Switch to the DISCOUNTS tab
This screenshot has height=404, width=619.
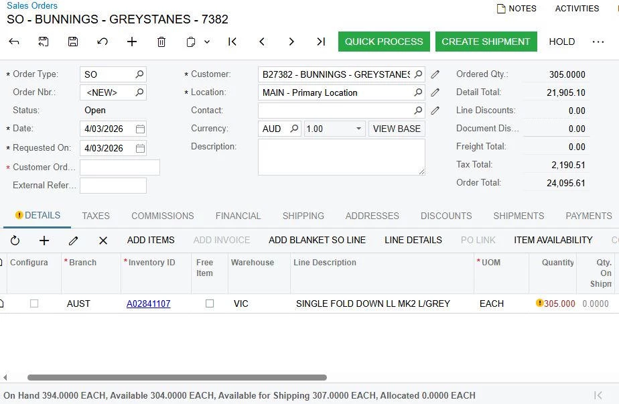[x=446, y=216]
